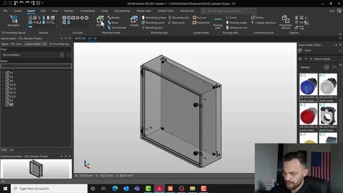Open the Connections ribbon tab
This screenshot has height=193, width=343.
click(x=87, y=11)
